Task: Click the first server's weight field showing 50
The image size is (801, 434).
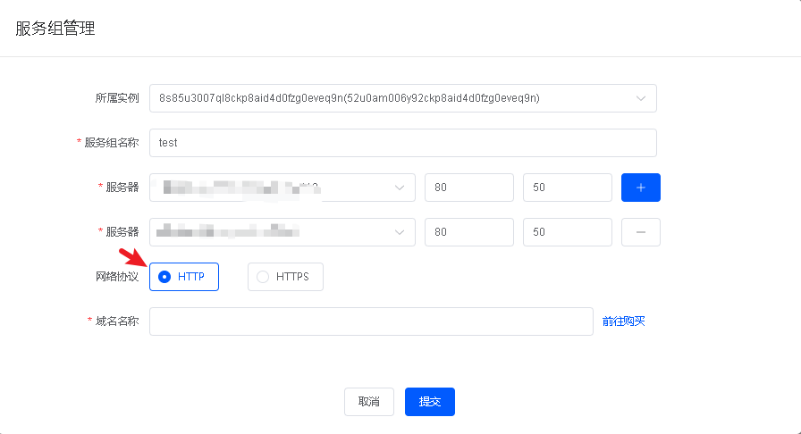Action: 567,188
